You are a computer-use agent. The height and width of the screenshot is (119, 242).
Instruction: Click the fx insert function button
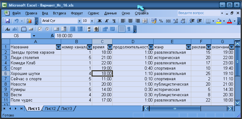pos(52,36)
